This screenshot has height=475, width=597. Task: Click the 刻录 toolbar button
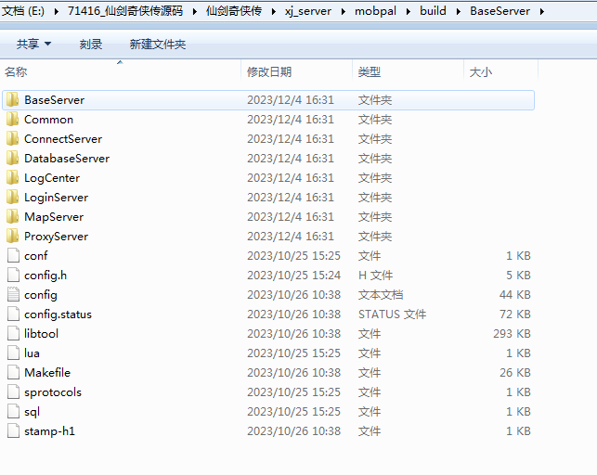91,45
